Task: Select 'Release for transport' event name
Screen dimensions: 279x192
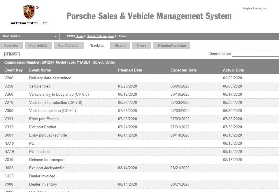Action: pyautogui.click(x=47, y=160)
